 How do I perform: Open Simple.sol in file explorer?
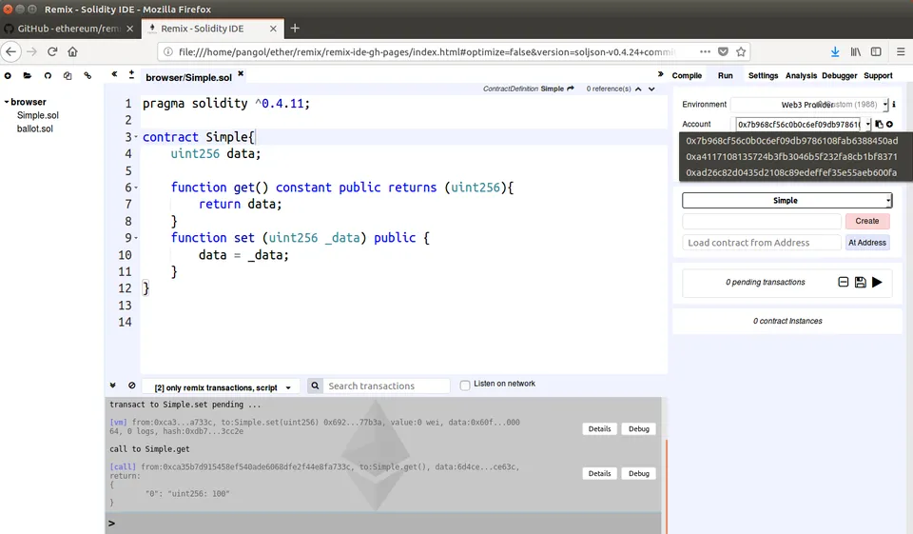[x=38, y=115]
